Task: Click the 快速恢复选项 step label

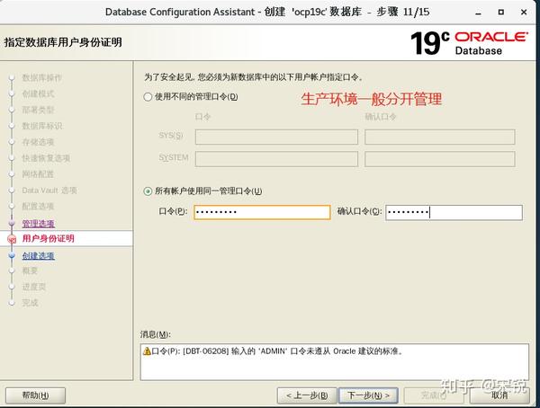Action: [x=46, y=158]
